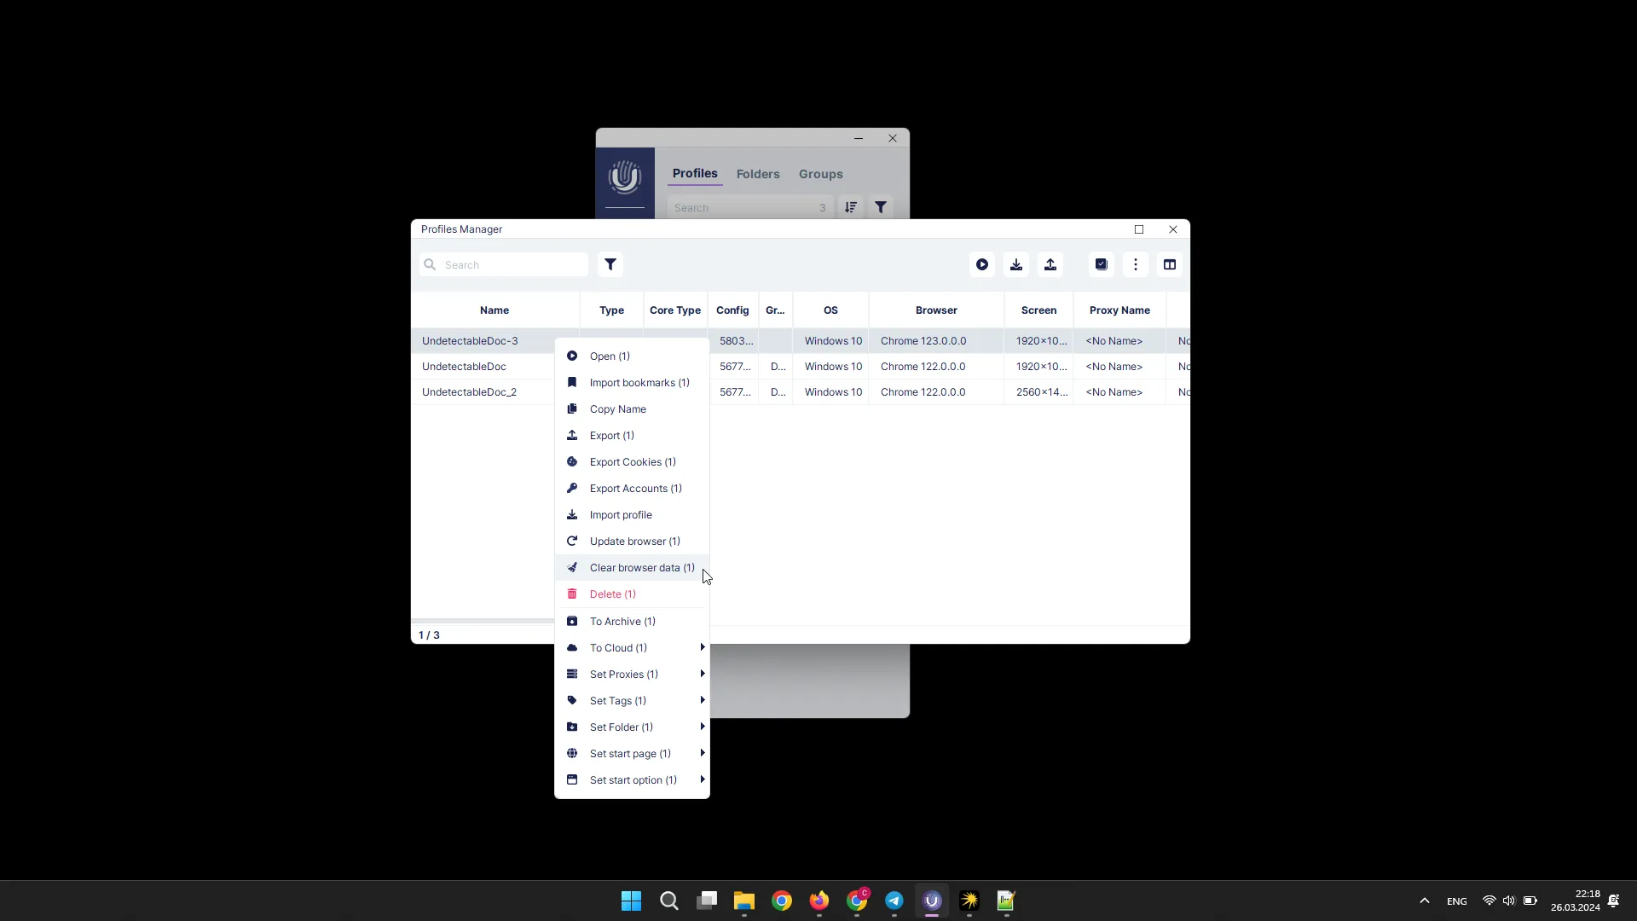
Task: Expand 'Set Proxies (1)' submenu arrow
Action: coord(703,674)
